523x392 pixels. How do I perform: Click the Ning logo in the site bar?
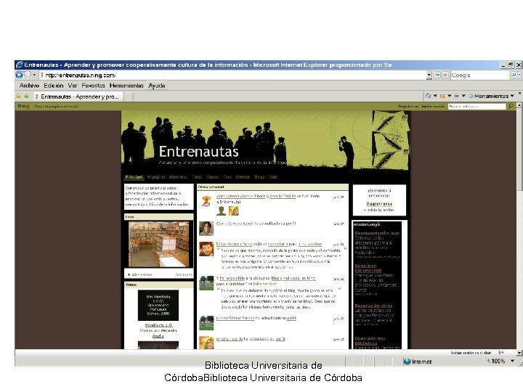tap(23, 106)
